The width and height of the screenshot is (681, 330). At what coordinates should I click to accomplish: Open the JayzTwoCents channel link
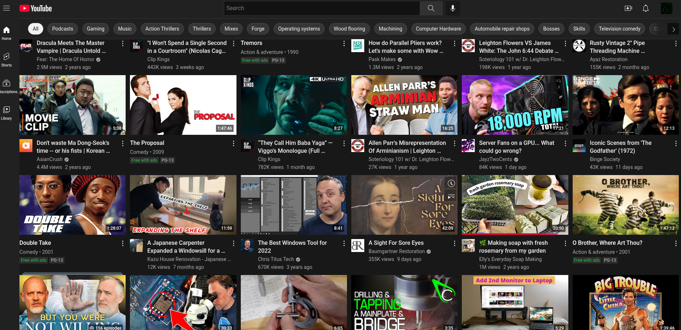(x=495, y=159)
